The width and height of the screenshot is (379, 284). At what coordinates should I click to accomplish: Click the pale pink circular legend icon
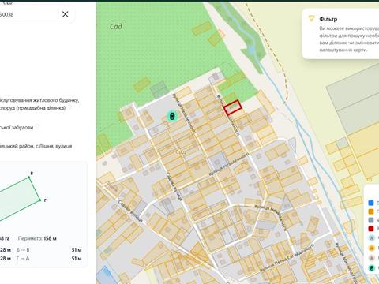click(371, 258)
